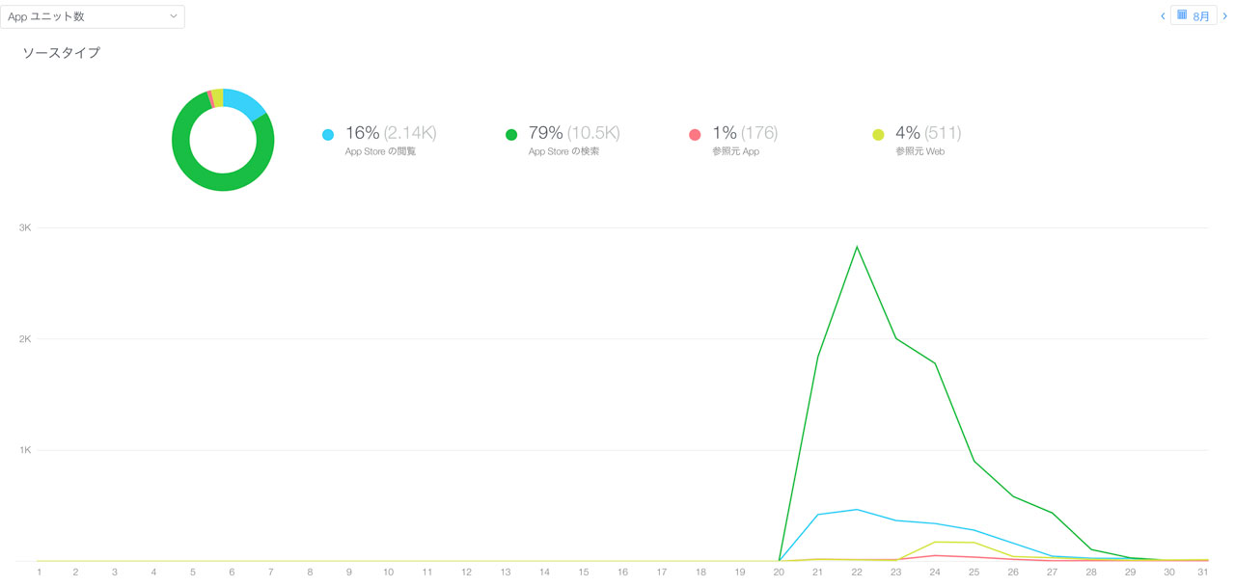The height and width of the screenshot is (586, 1235).
Task: Click the calendar icon beside 8月
Action: coord(1182,15)
